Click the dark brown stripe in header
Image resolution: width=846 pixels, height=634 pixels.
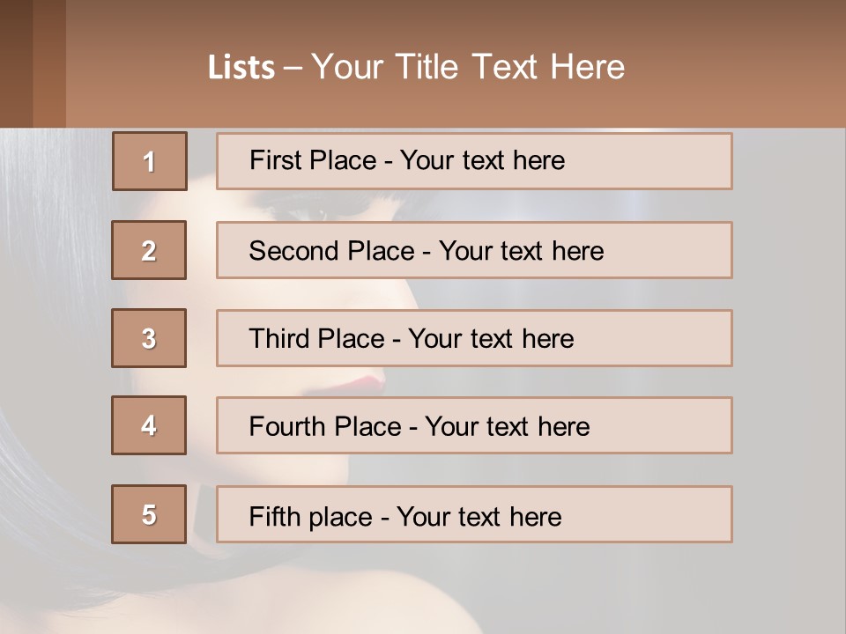[x=16, y=63]
